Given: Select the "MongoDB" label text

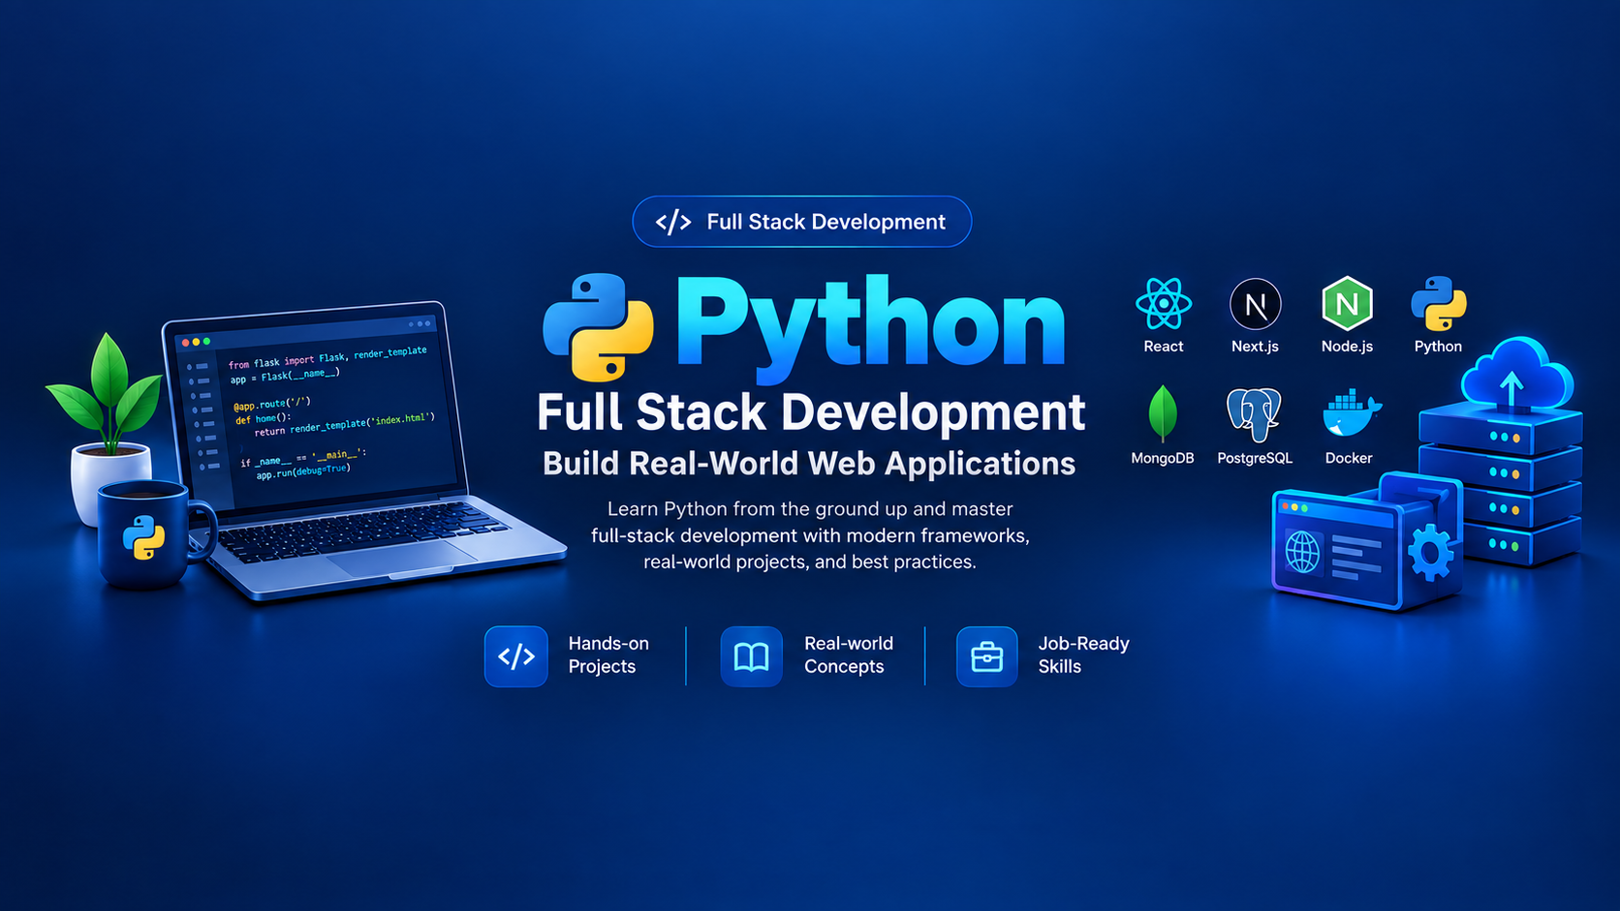Looking at the screenshot, I should 1163,458.
